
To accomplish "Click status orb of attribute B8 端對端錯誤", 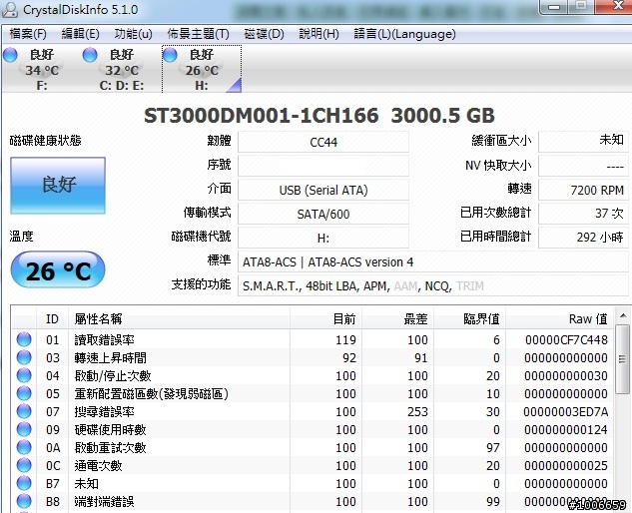I will point(24,501).
